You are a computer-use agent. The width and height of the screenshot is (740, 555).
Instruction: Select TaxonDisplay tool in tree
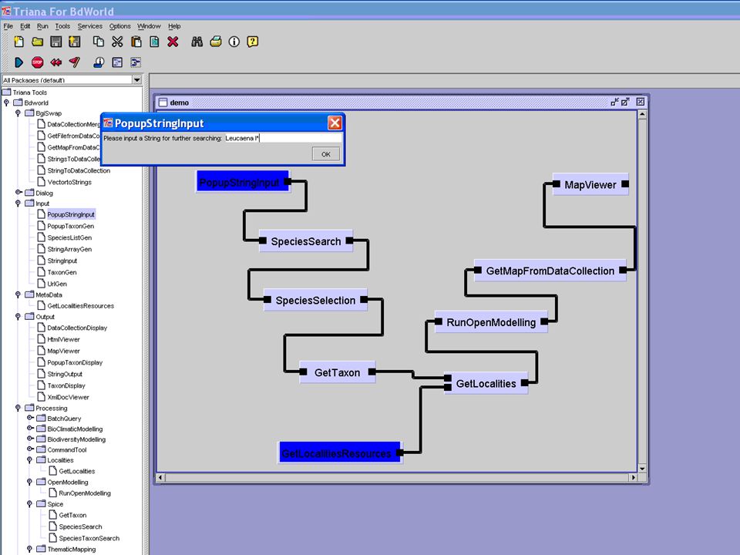pyautogui.click(x=66, y=385)
